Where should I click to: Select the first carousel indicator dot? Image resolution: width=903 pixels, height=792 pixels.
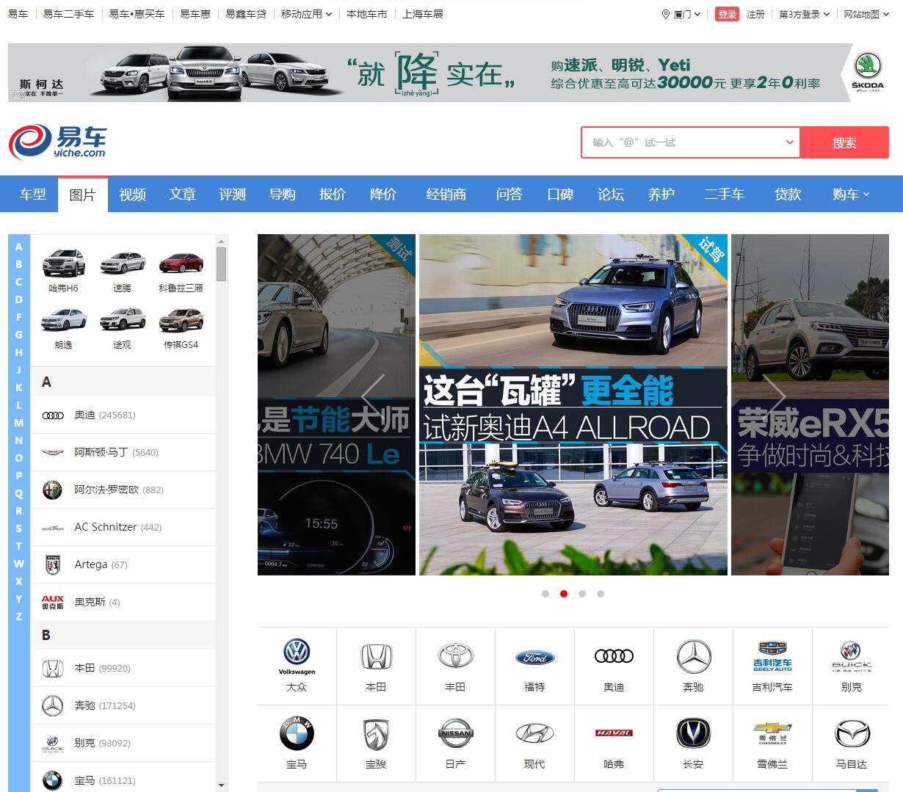(x=545, y=594)
